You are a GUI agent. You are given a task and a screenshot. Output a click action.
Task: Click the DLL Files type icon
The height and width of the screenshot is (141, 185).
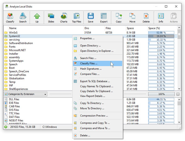click(6, 99)
